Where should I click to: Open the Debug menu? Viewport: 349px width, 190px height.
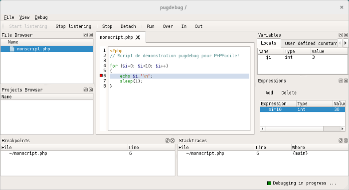(x=41, y=17)
